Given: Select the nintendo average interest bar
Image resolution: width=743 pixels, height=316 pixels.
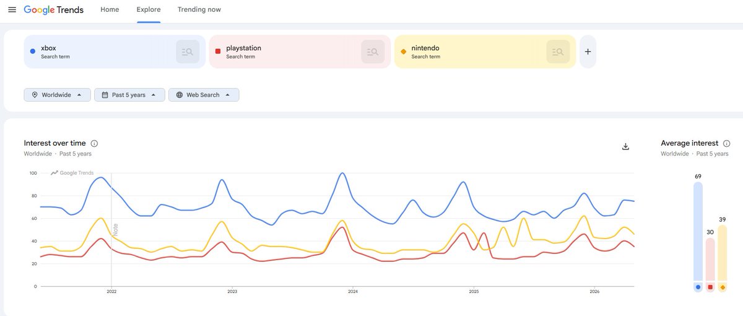Looking at the screenshot, I should (x=722, y=258).
